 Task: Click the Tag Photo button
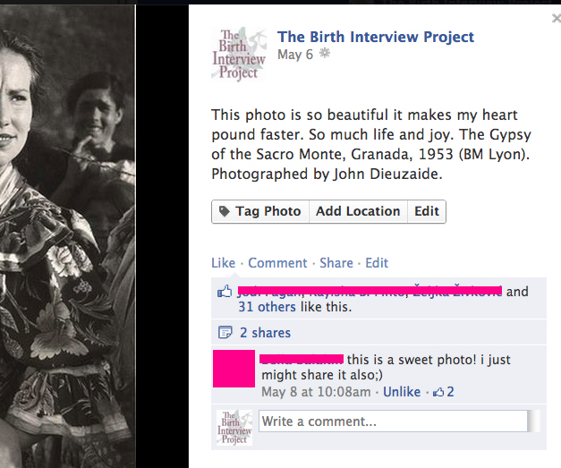click(x=259, y=211)
